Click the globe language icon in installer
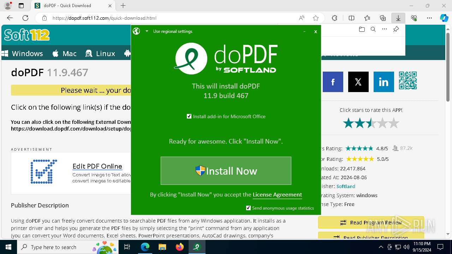The image size is (452, 254). (x=136, y=31)
